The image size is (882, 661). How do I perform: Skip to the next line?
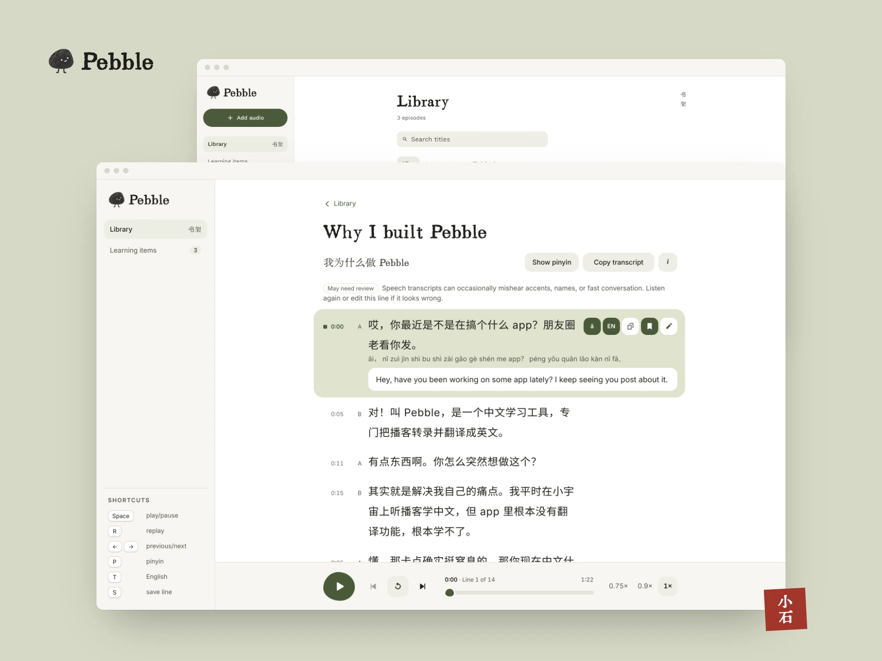pyautogui.click(x=422, y=586)
